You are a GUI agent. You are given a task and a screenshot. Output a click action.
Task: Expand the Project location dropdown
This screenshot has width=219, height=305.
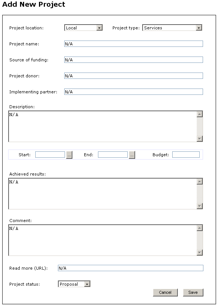coord(83,28)
